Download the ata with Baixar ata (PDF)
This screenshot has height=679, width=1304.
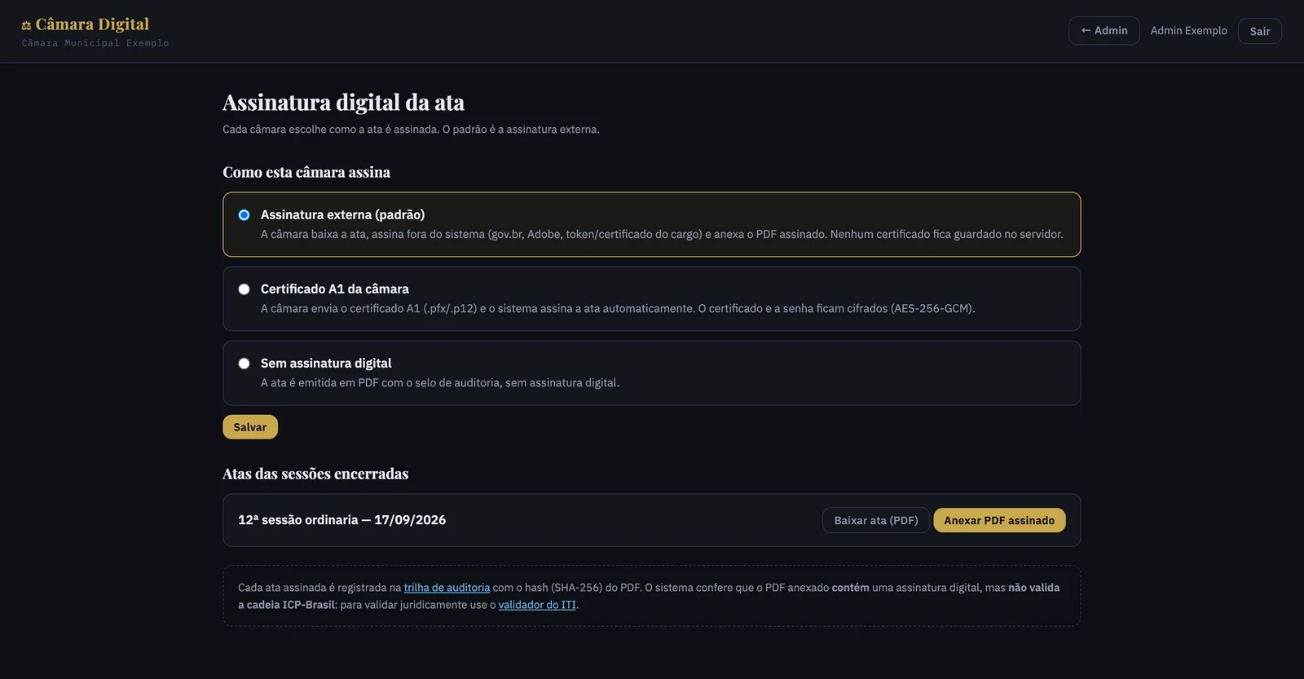(875, 520)
